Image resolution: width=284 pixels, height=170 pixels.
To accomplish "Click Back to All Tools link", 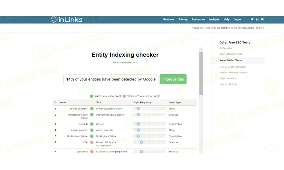I will [228, 84].
